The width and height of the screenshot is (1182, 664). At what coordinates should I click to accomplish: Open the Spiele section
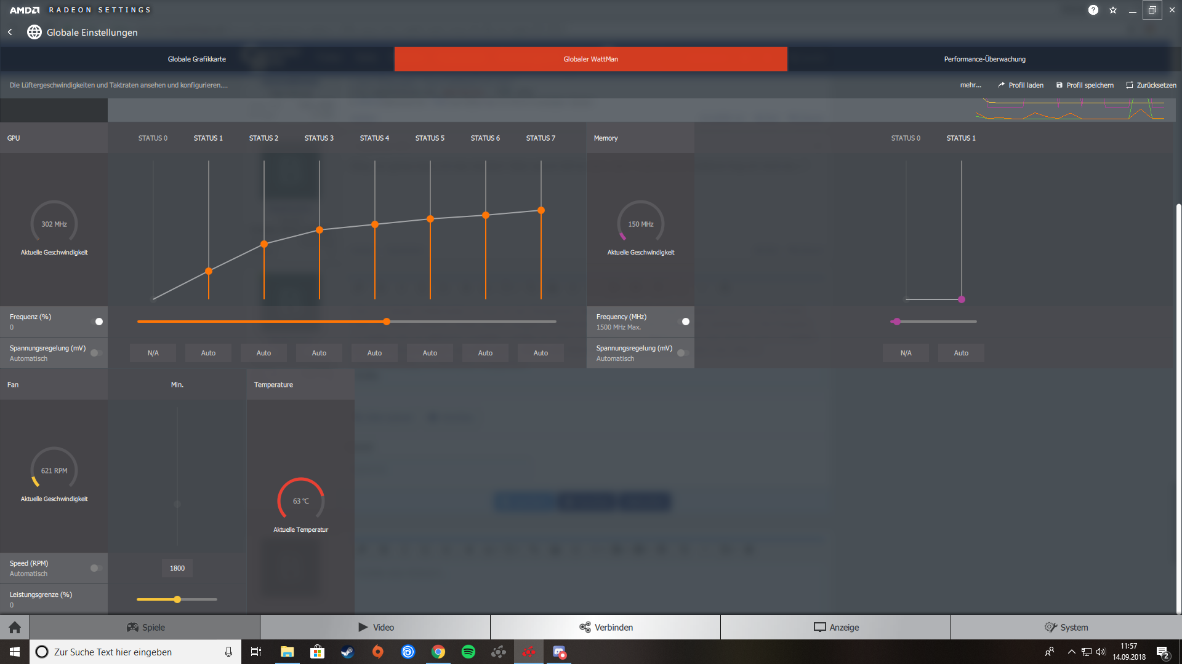(145, 627)
